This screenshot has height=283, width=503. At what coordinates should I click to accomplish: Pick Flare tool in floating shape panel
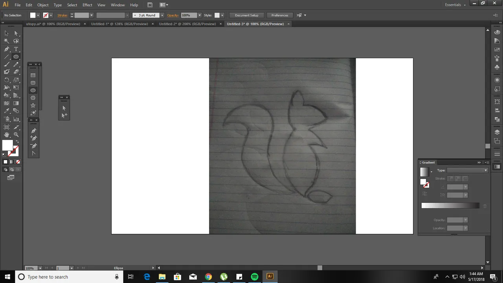click(33, 113)
